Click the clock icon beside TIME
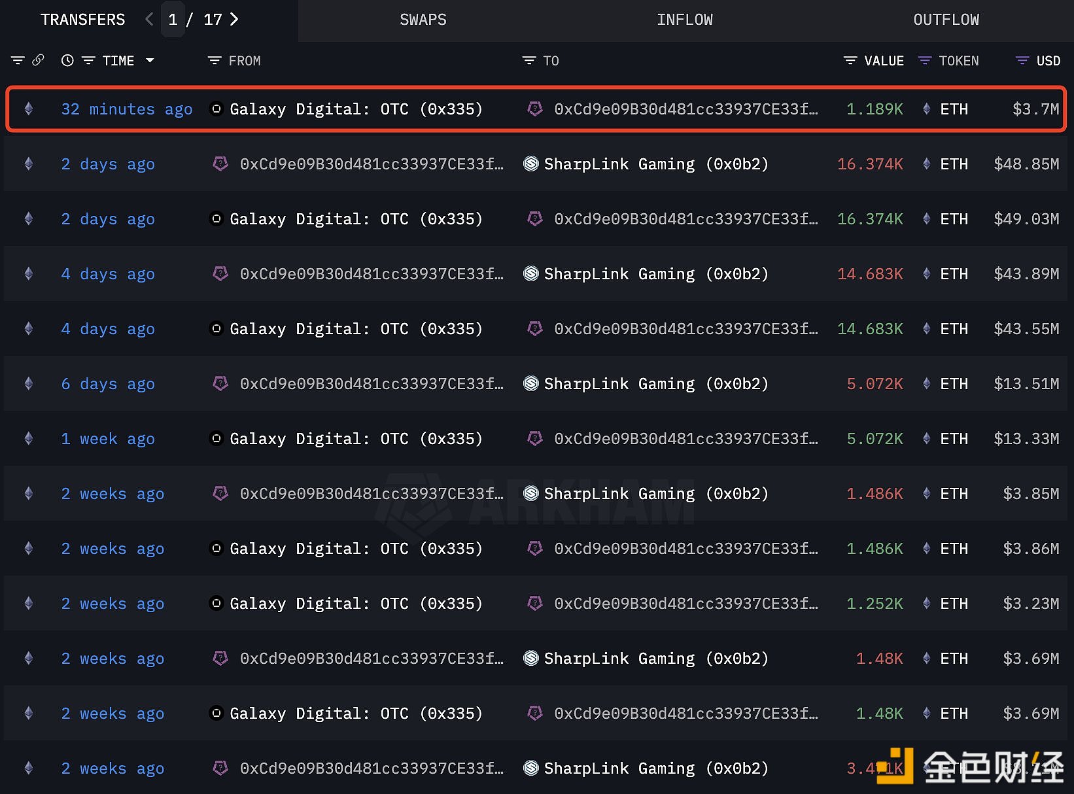 click(x=67, y=61)
